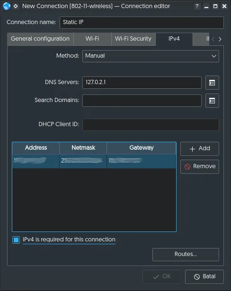Open the help question mark button
The width and height of the screenshot is (231, 291).
197,6
